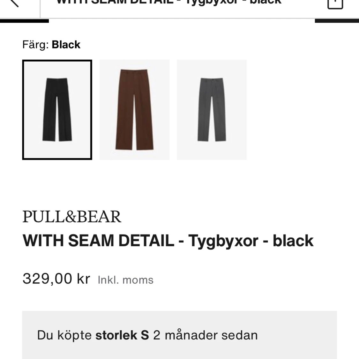This screenshot has height=359, width=359.
Task: Select the black trousers color thumbnail
Action: [57, 109]
